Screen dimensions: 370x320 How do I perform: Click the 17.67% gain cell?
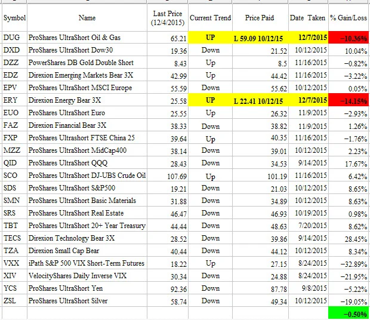pos(349,163)
